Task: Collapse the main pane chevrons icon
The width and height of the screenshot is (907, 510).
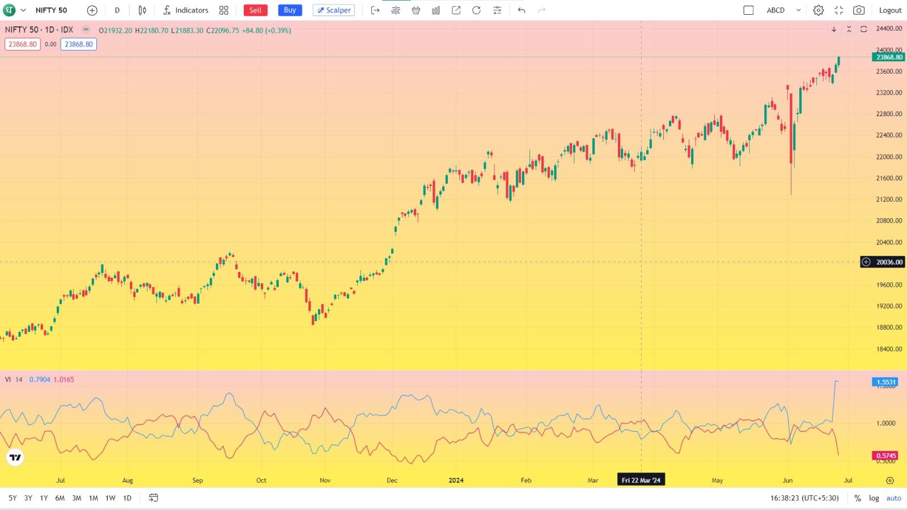Action: [x=849, y=29]
